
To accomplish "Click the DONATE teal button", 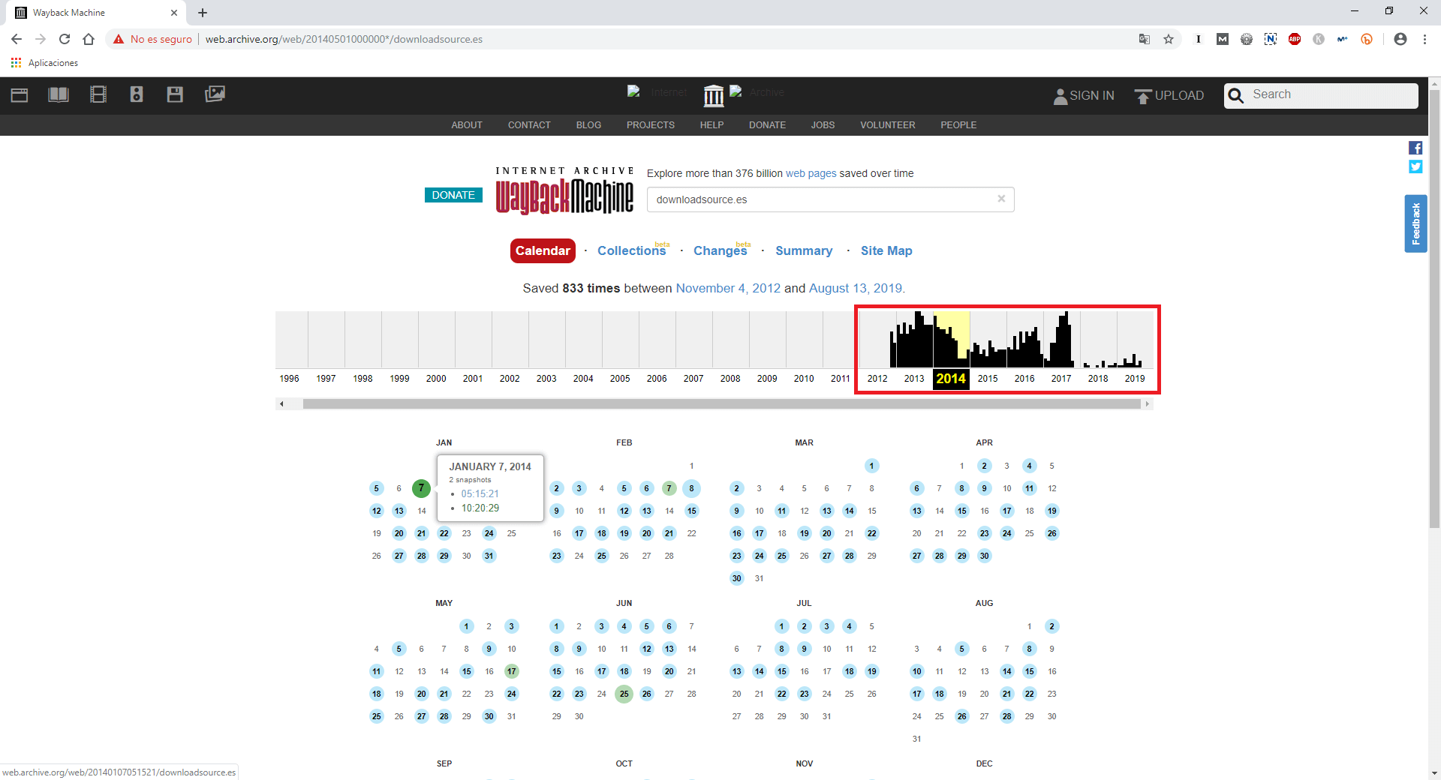I will 453,195.
